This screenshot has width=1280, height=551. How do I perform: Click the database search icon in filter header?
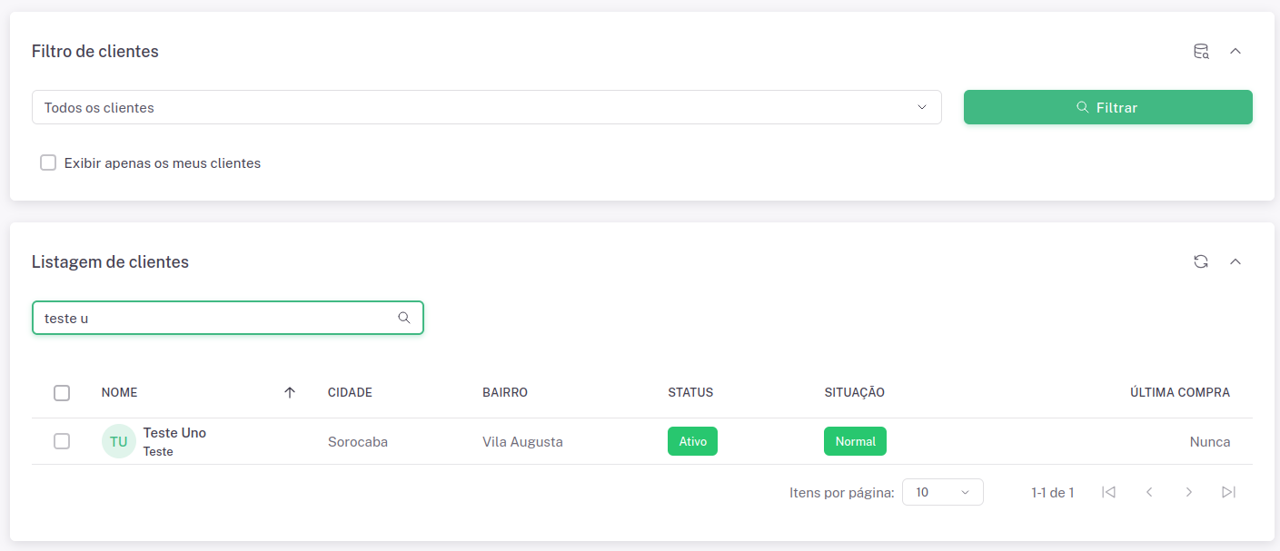point(1201,52)
